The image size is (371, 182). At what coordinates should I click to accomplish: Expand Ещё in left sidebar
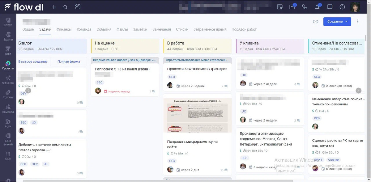[x=8, y=155]
